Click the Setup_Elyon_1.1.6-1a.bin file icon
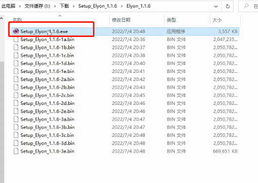The width and height of the screenshot is (258, 183). [16, 40]
